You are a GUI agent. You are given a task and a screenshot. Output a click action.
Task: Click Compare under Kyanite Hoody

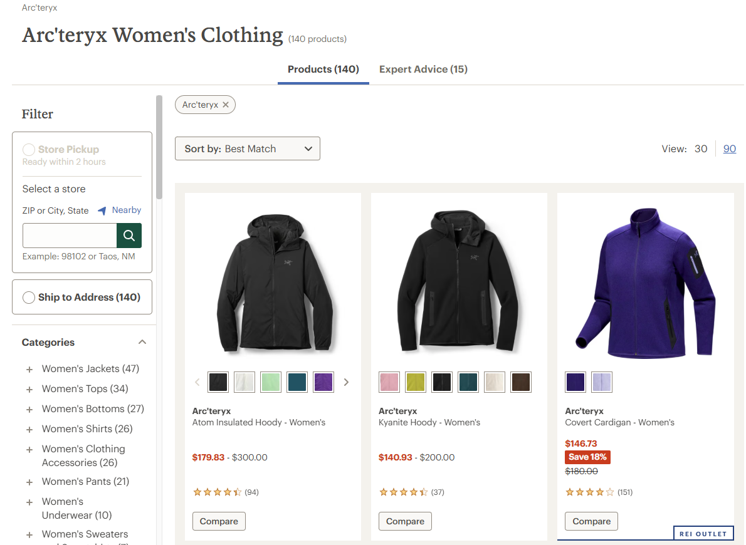pyautogui.click(x=405, y=521)
